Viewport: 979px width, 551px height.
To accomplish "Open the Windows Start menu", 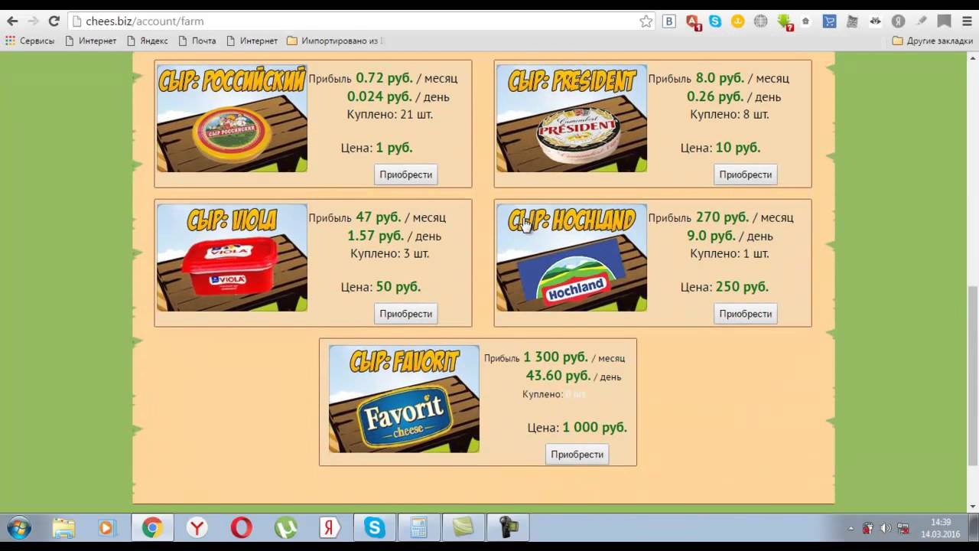I will point(19,528).
